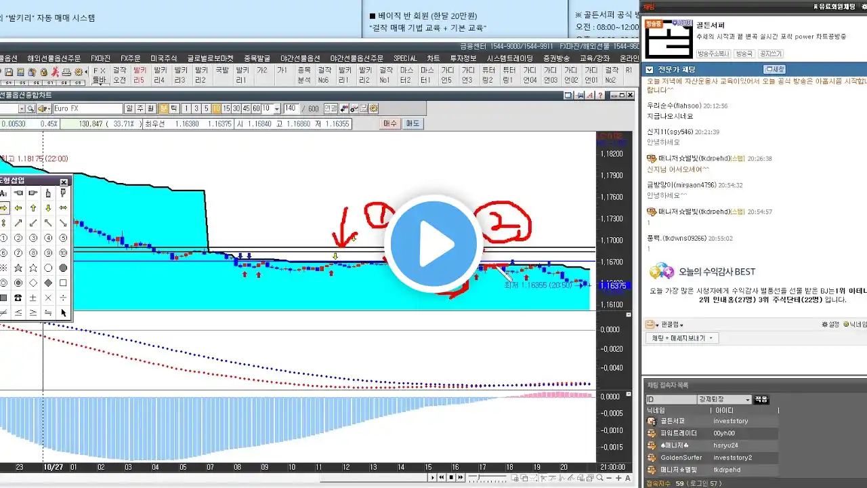Viewport: 867px width, 488px height.
Task: Select the 60 minute interval button
Action: (256, 108)
